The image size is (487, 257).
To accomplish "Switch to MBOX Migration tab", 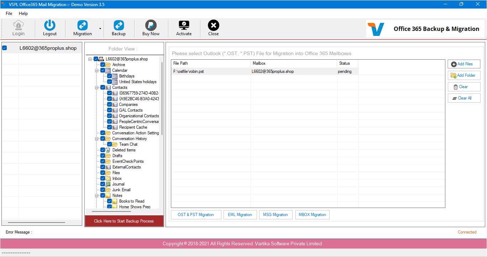I will (312, 215).
